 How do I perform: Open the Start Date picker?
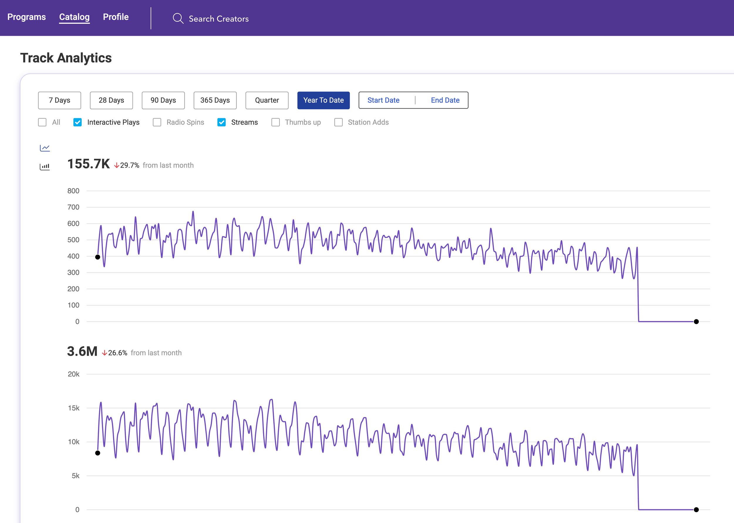click(x=383, y=100)
